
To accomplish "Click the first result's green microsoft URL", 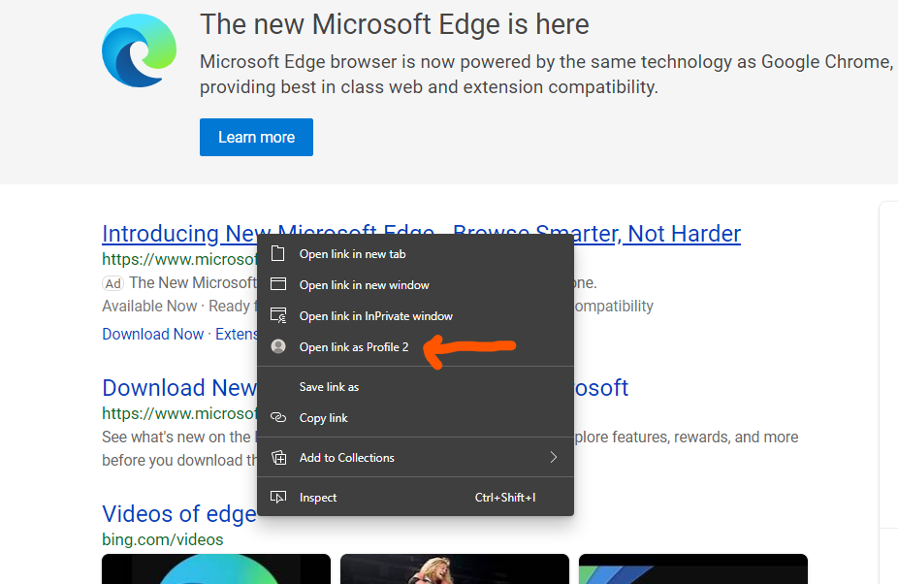I will (x=179, y=259).
